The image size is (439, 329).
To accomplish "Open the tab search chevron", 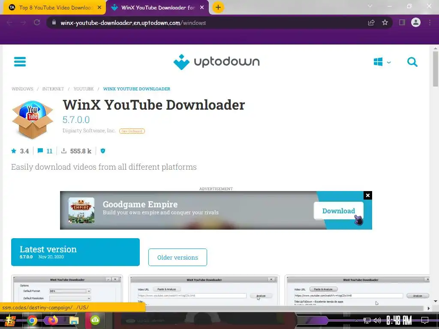I will [x=370, y=6].
